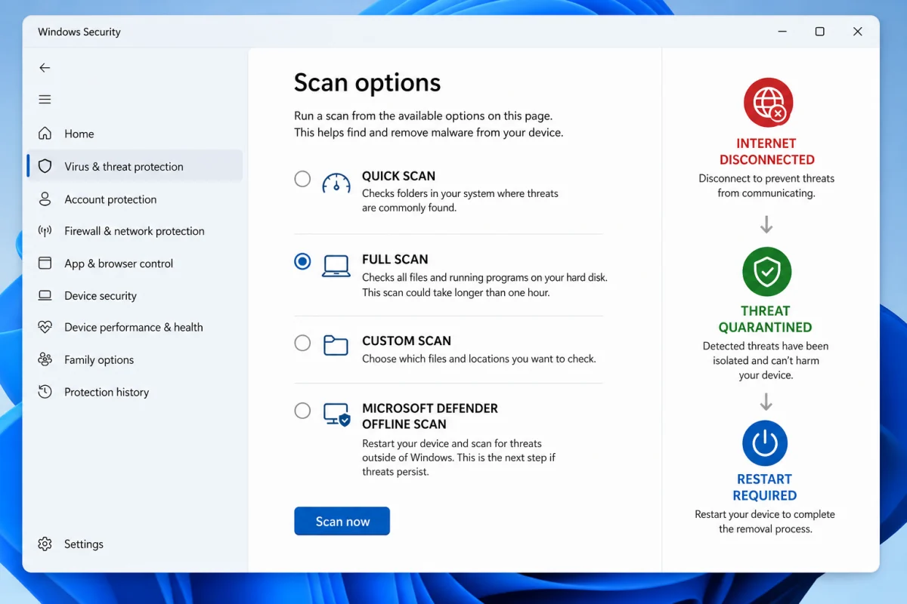The height and width of the screenshot is (604, 907).
Task: Click the blue Restart Required power icon
Action: click(x=765, y=443)
